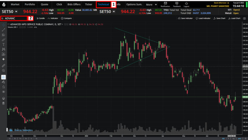The width and height of the screenshot is (248, 140).
Task: Select the brush drawing tool
Action: 4,40
